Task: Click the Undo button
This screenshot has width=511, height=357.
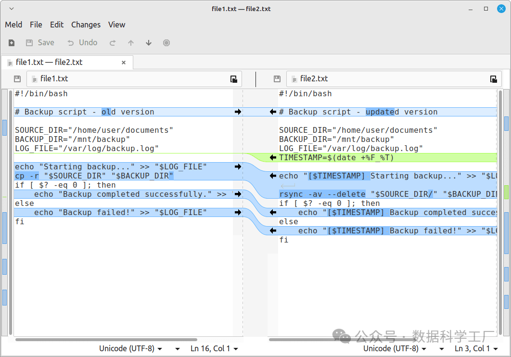Action: (82, 43)
